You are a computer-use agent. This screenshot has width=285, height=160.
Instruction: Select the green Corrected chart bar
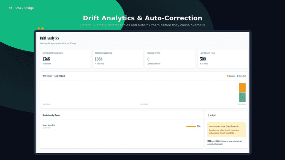[242, 97]
